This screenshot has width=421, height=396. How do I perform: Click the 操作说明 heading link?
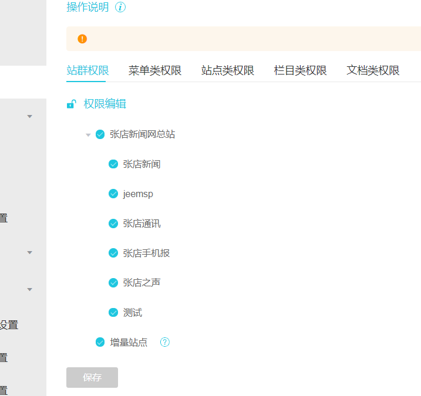(x=87, y=7)
